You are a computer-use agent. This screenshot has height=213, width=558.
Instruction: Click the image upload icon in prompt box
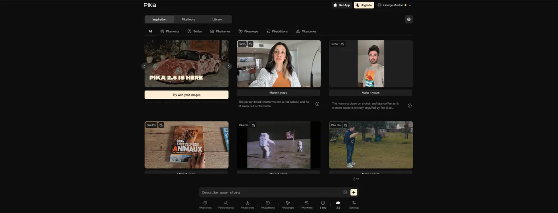pyautogui.click(x=346, y=192)
